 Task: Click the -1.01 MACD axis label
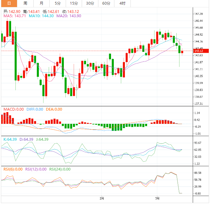tap(197, 134)
